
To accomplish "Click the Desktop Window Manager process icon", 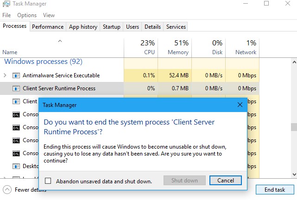I will click(16, 166).
